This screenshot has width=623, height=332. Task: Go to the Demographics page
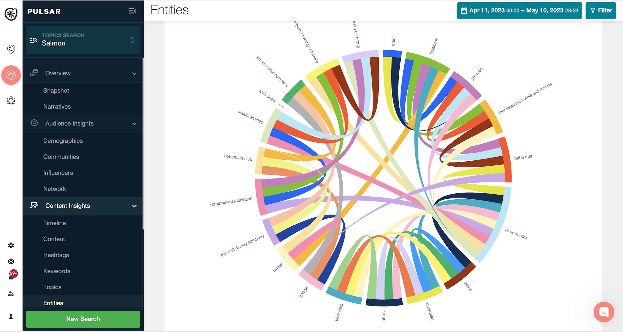coord(63,141)
